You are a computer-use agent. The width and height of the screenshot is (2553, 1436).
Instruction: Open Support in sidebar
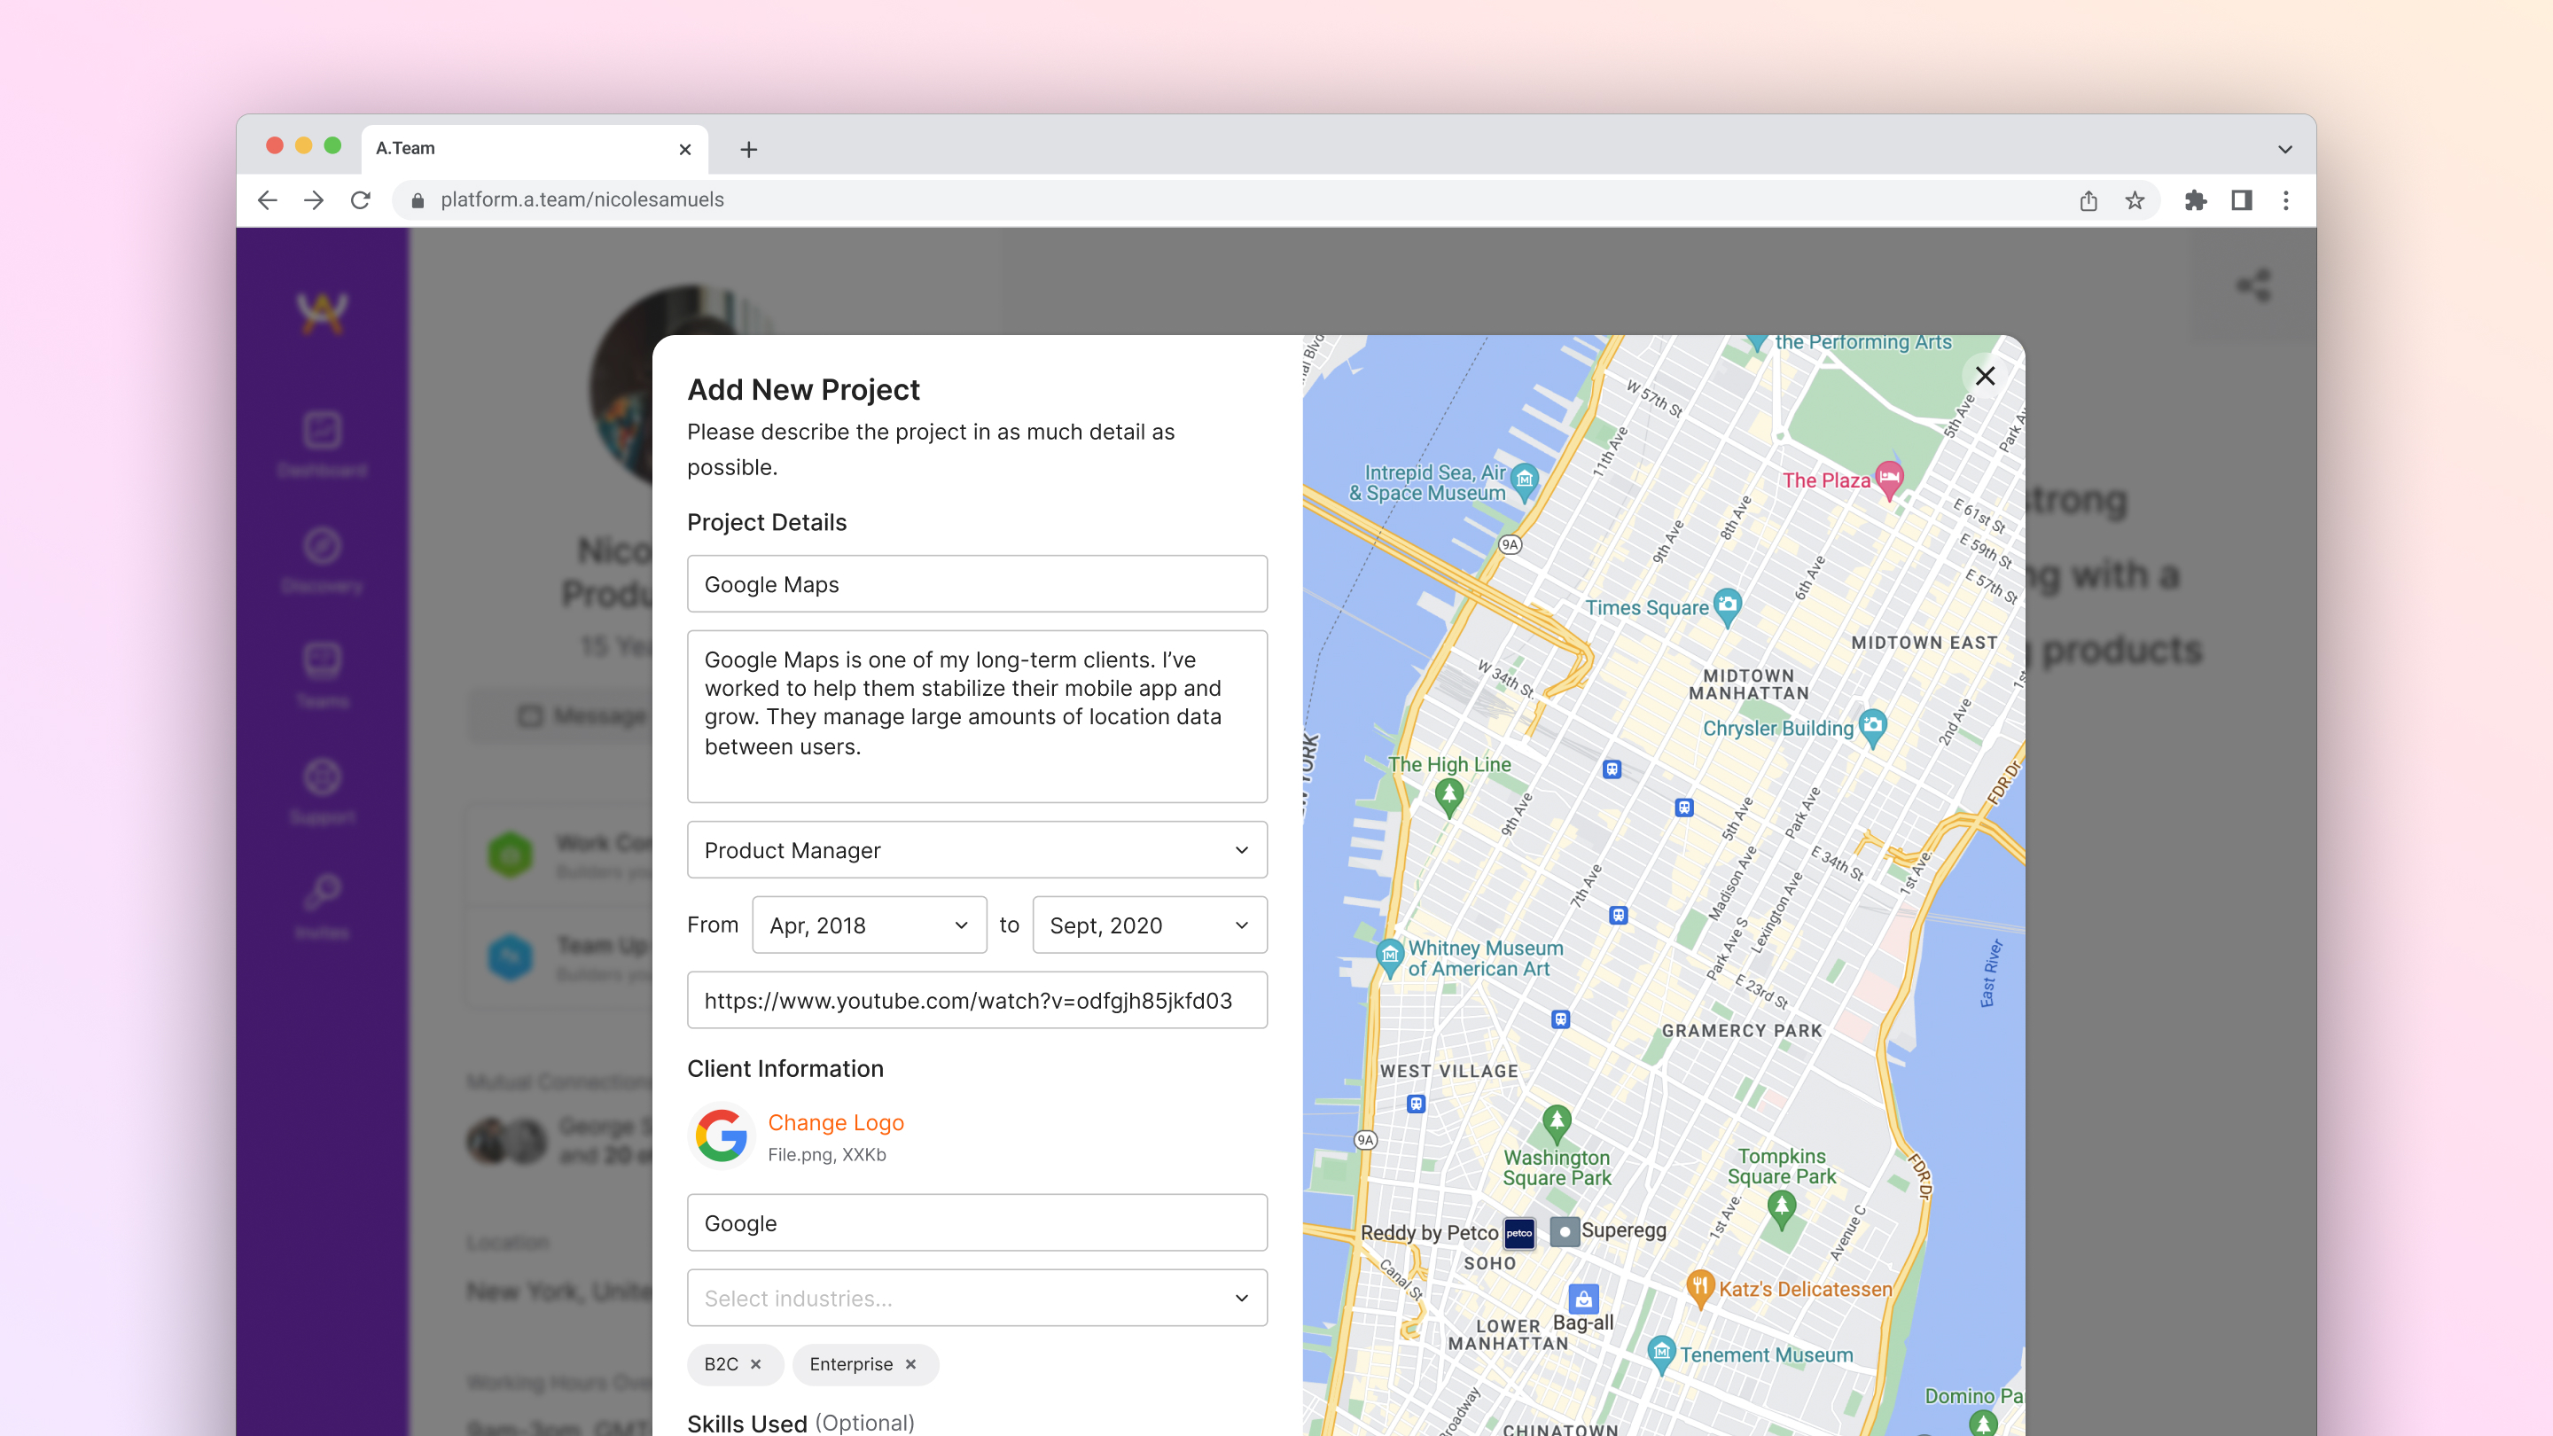[322, 791]
